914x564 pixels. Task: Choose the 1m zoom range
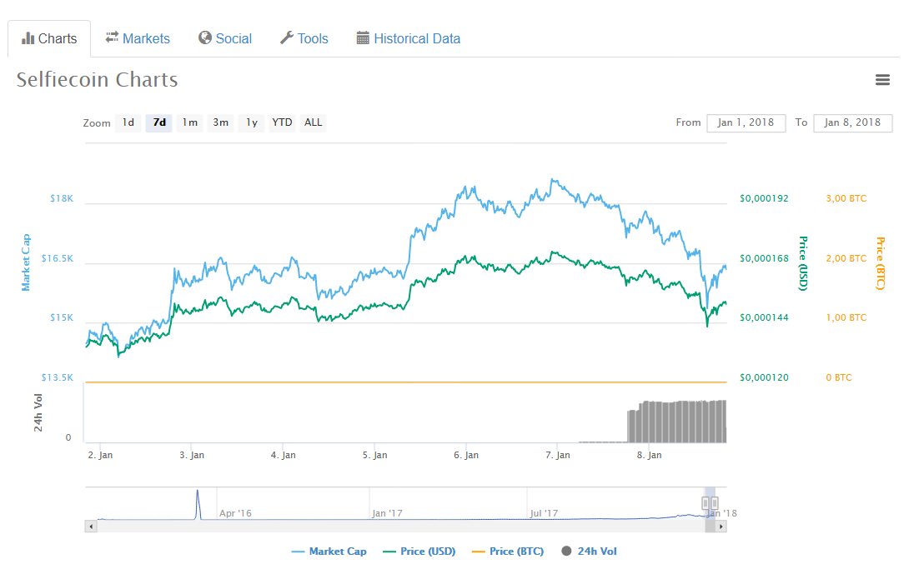189,122
